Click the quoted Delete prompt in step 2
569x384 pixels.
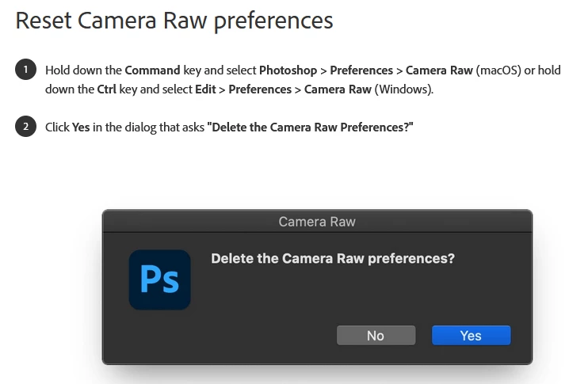(311, 127)
